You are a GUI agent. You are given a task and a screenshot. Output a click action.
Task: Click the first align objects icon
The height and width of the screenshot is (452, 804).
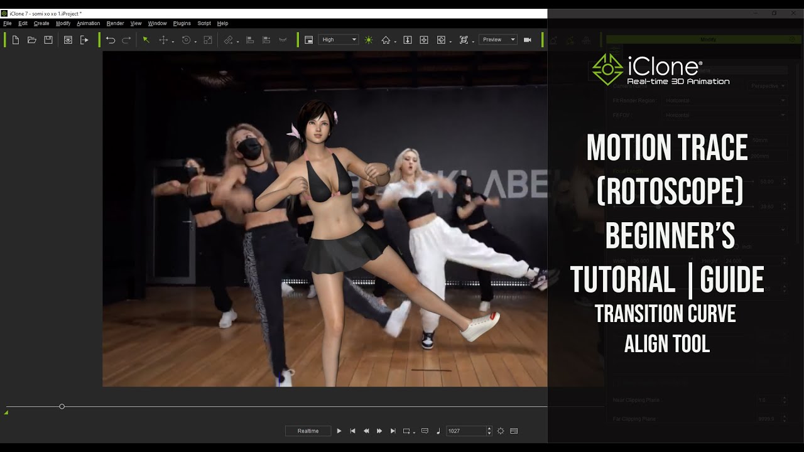tap(249, 40)
